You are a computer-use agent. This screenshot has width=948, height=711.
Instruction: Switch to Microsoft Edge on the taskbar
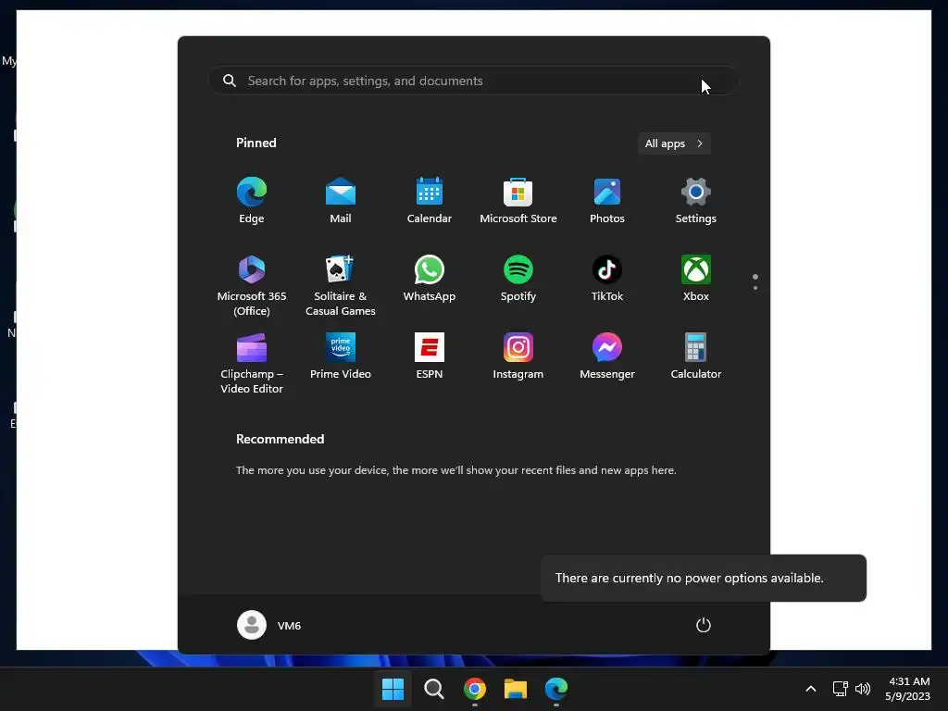[x=556, y=689]
